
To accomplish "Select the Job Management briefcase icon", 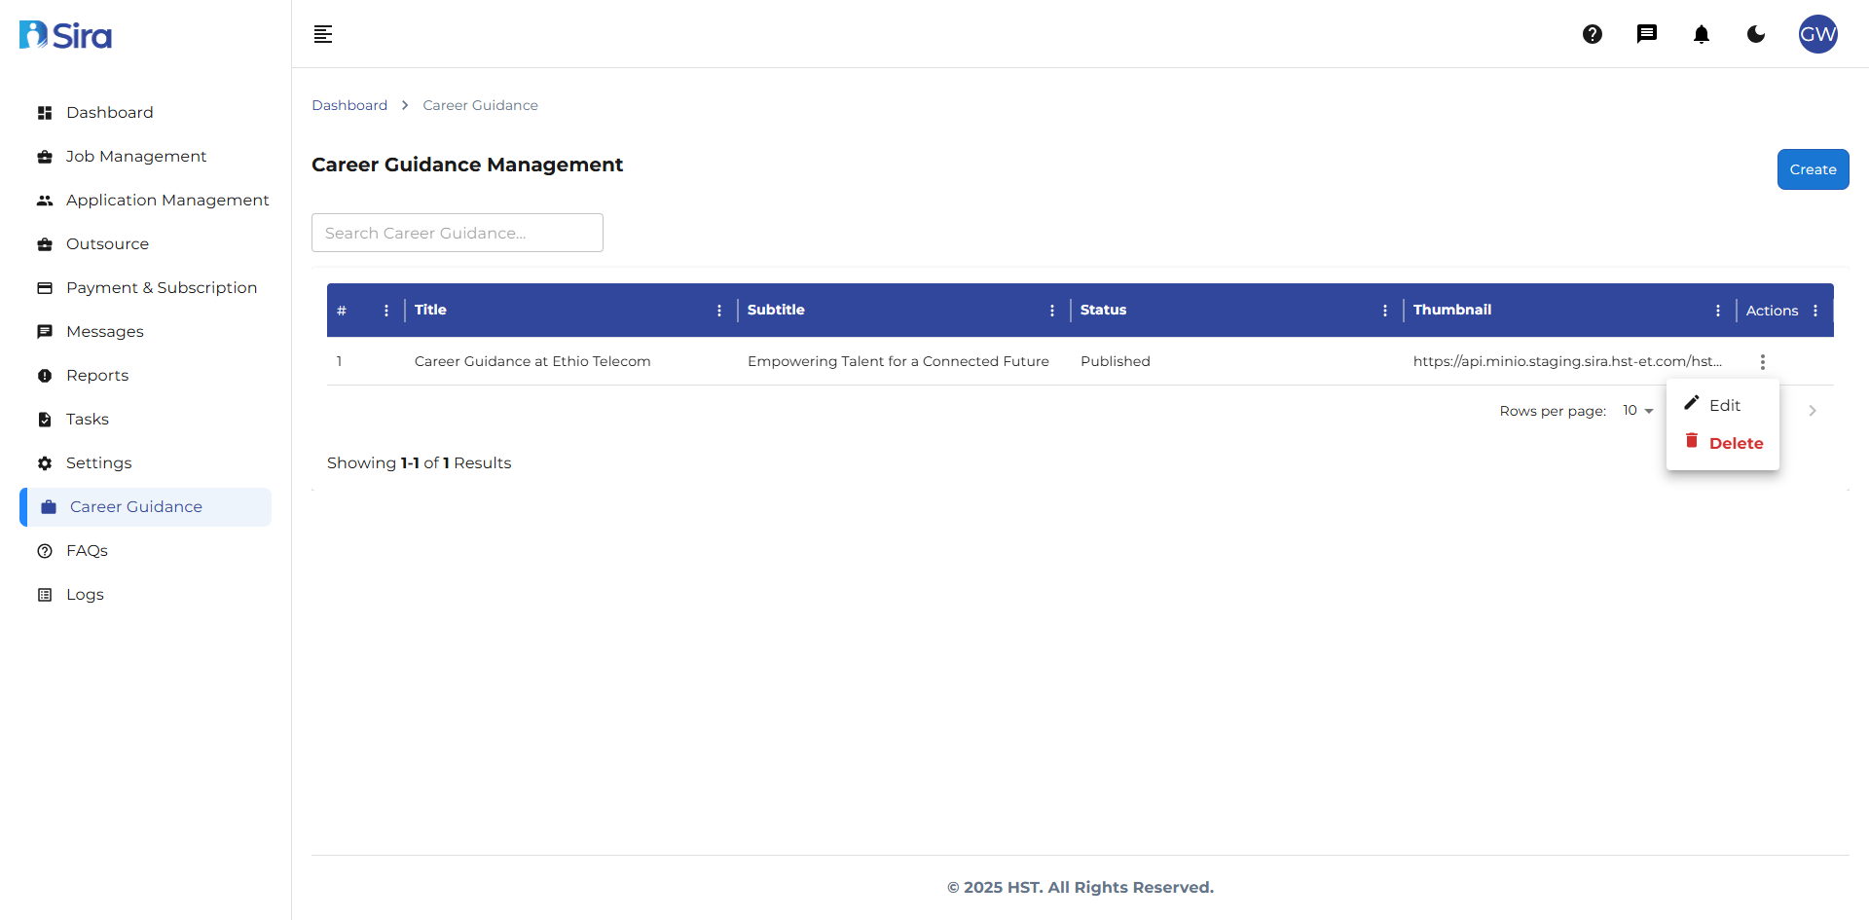I will click(x=45, y=156).
